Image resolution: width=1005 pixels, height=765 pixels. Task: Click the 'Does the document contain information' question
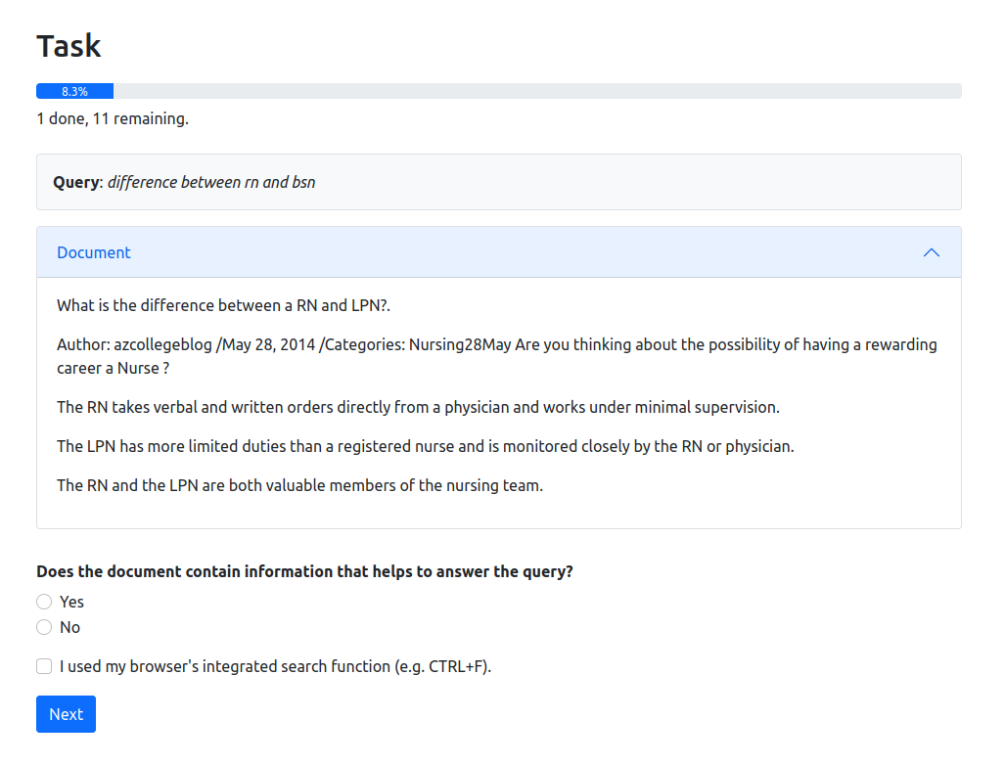pyautogui.click(x=304, y=571)
